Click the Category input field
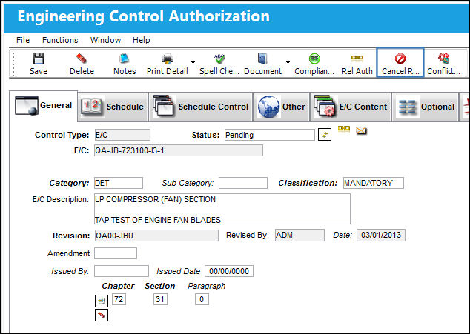This screenshot has height=334, width=470. (119, 183)
